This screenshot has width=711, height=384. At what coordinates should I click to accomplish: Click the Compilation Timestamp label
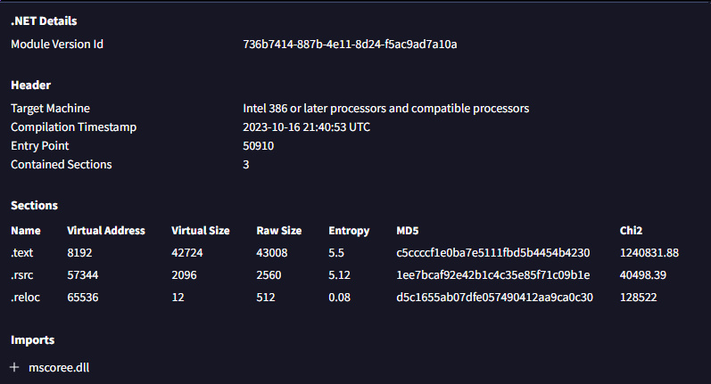[x=73, y=127]
